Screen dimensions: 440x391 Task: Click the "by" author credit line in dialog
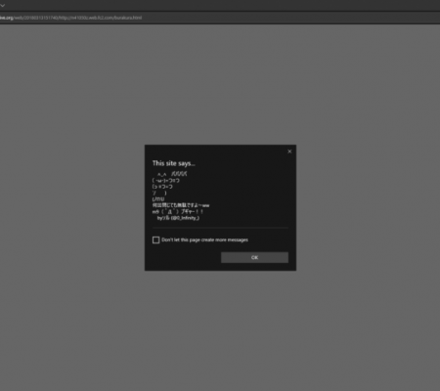[178, 218]
